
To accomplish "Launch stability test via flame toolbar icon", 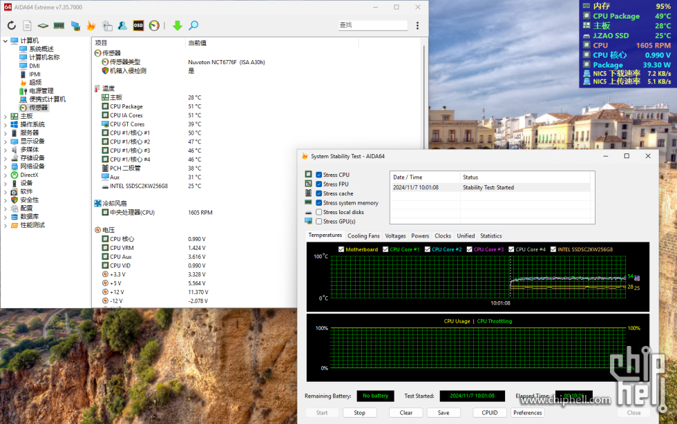I will tap(91, 26).
